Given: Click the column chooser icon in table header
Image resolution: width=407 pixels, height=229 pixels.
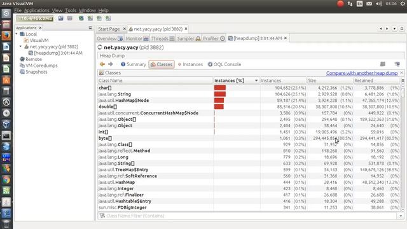Looking at the screenshot, I should tap(403, 81).
